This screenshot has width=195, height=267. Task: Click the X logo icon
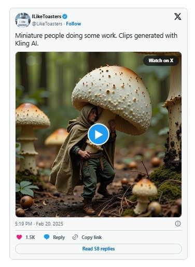pyautogui.click(x=177, y=17)
